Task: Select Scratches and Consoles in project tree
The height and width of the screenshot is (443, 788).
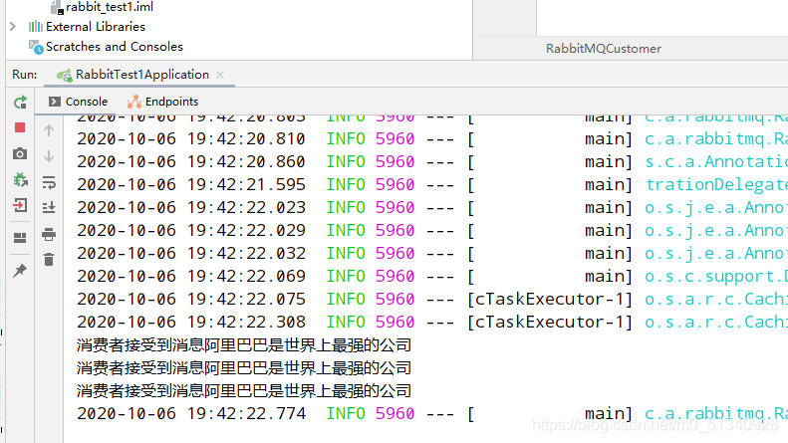Action: pyautogui.click(x=106, y=47)
